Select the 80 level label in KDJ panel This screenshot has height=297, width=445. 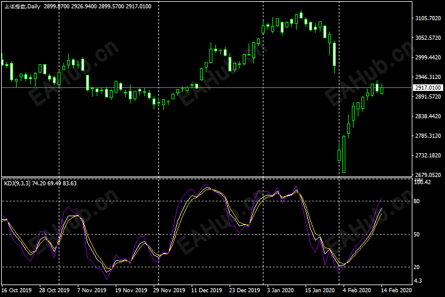[417, 201]
